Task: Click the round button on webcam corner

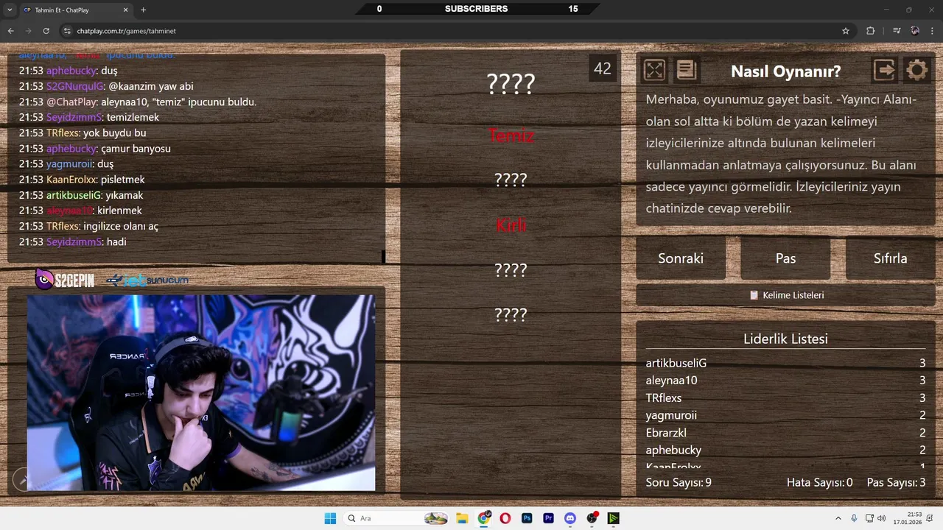Action: coord(23,479)
